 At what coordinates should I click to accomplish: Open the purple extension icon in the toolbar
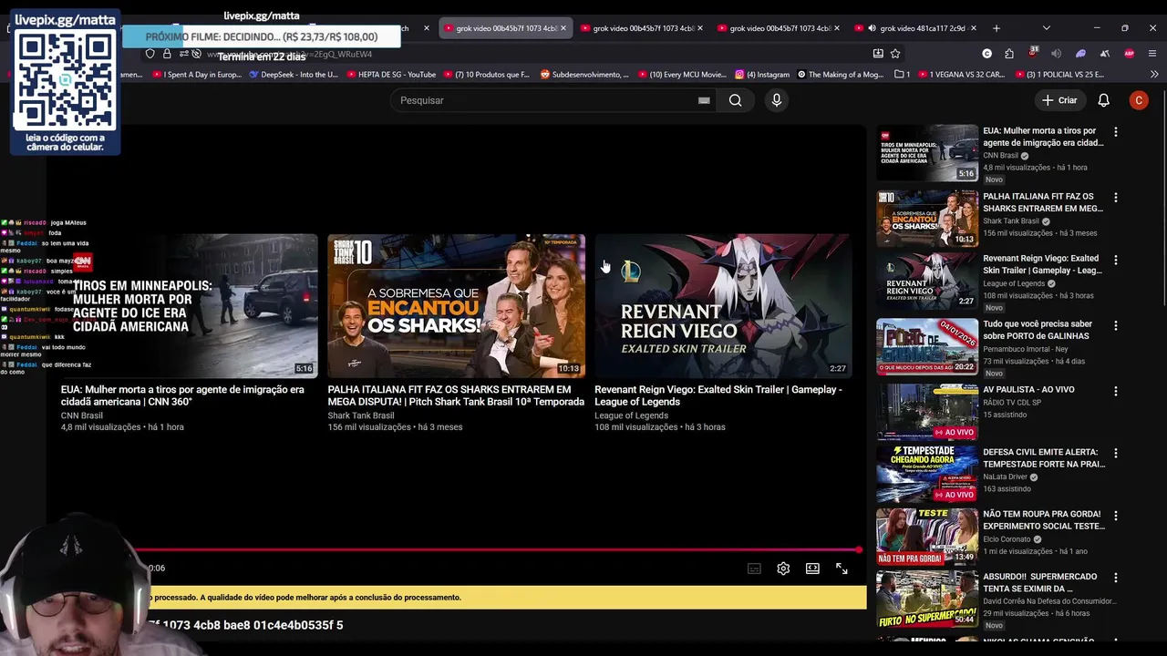point(1080,54)
